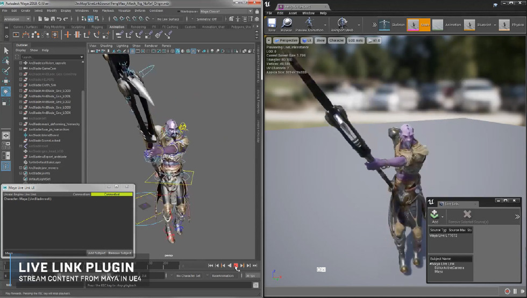Toggle Lit view mode in Unreal viewport
The image size is (527, 298).
point(307,40)
